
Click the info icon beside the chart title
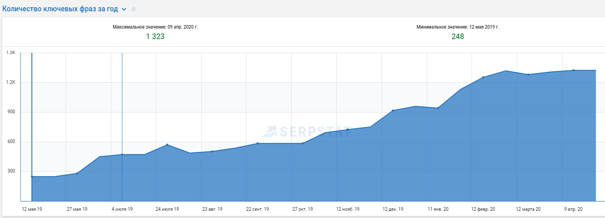click(134, 9)
